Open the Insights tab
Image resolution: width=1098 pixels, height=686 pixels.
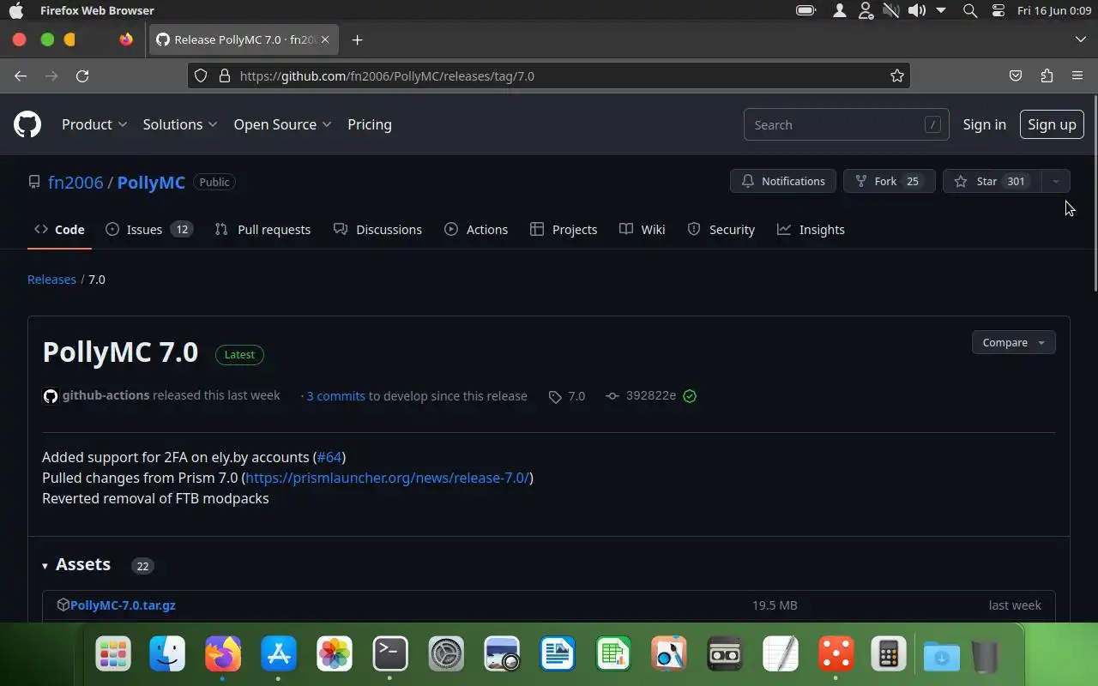pos(811,230)
